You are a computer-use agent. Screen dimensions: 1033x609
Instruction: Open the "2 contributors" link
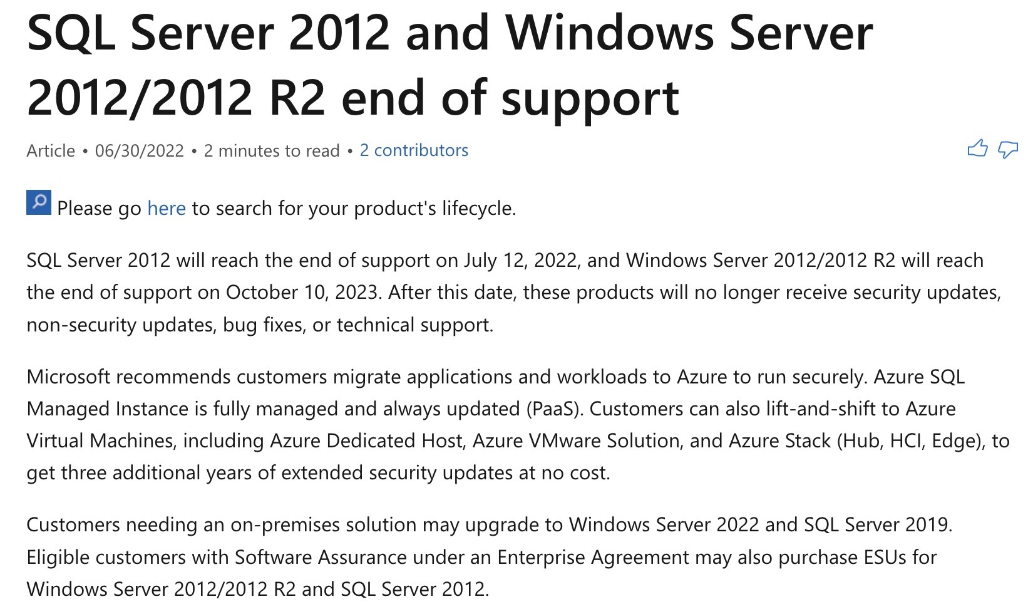tap(414, 150)
